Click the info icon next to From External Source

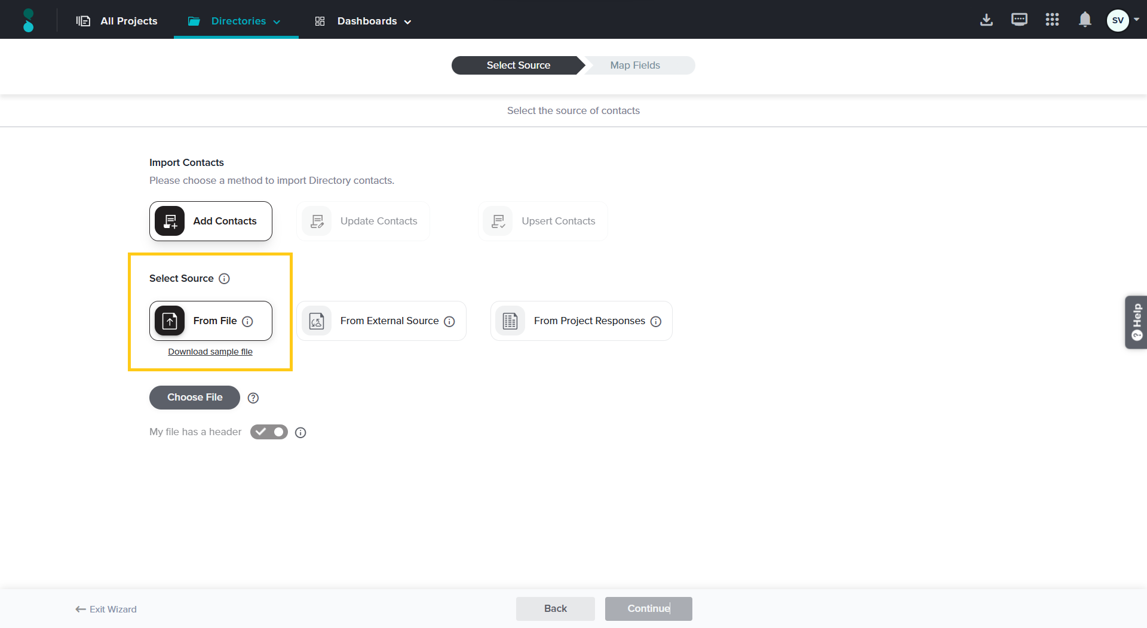tap(450, 322)
